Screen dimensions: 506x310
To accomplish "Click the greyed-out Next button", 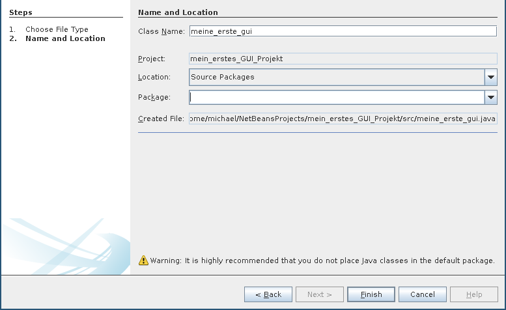I will [320, 294].
